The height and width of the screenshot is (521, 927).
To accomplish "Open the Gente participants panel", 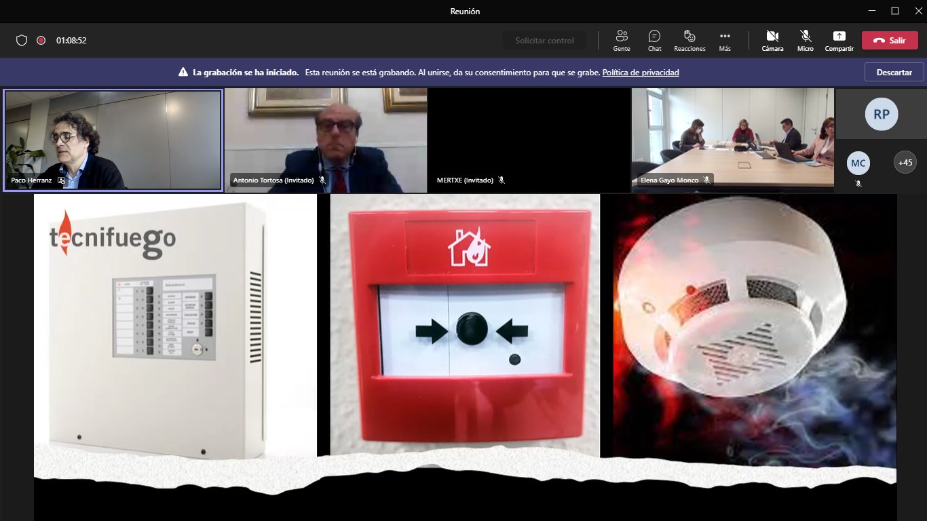I will (x=621, y=41).
